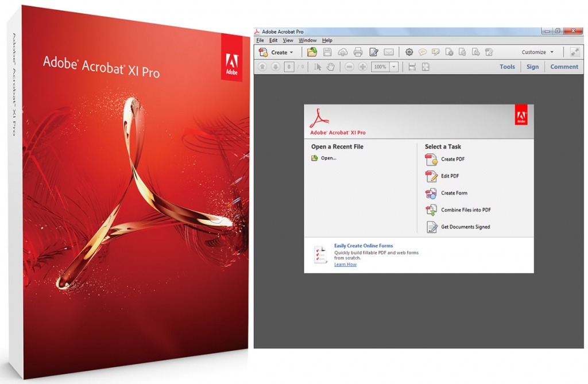Open a file with the folder icon
The image size is (588, 384).
point(312,52)
